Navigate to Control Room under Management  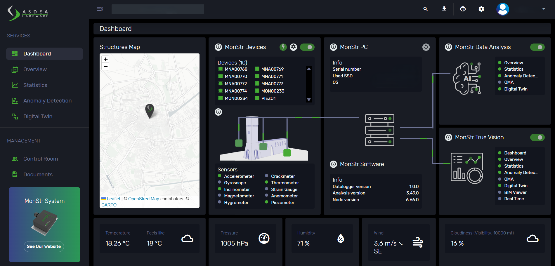pyautogui.click(x=41, y=159)
